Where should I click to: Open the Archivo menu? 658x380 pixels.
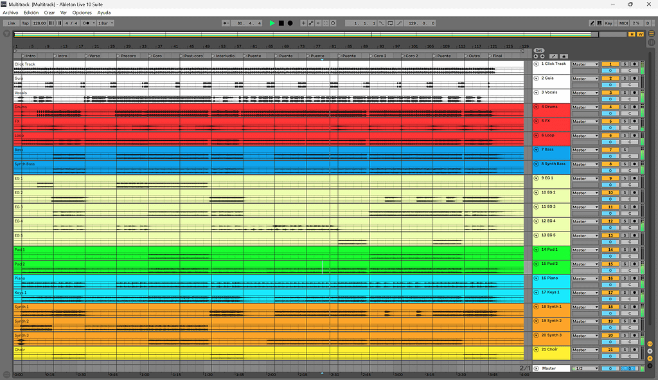click(x=10, y=13)
